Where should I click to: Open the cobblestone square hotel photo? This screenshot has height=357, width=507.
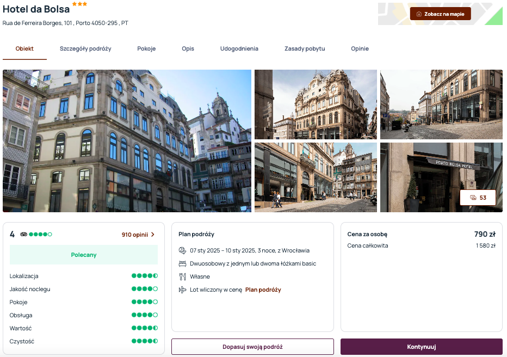click(x=441, y=104)
